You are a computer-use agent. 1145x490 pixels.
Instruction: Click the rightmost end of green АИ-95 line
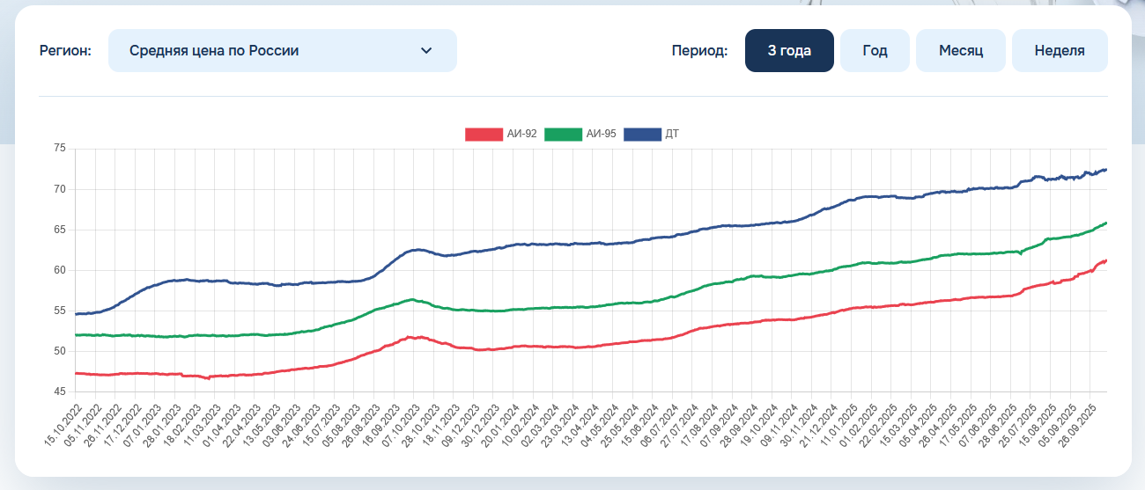pos(1105,223)
